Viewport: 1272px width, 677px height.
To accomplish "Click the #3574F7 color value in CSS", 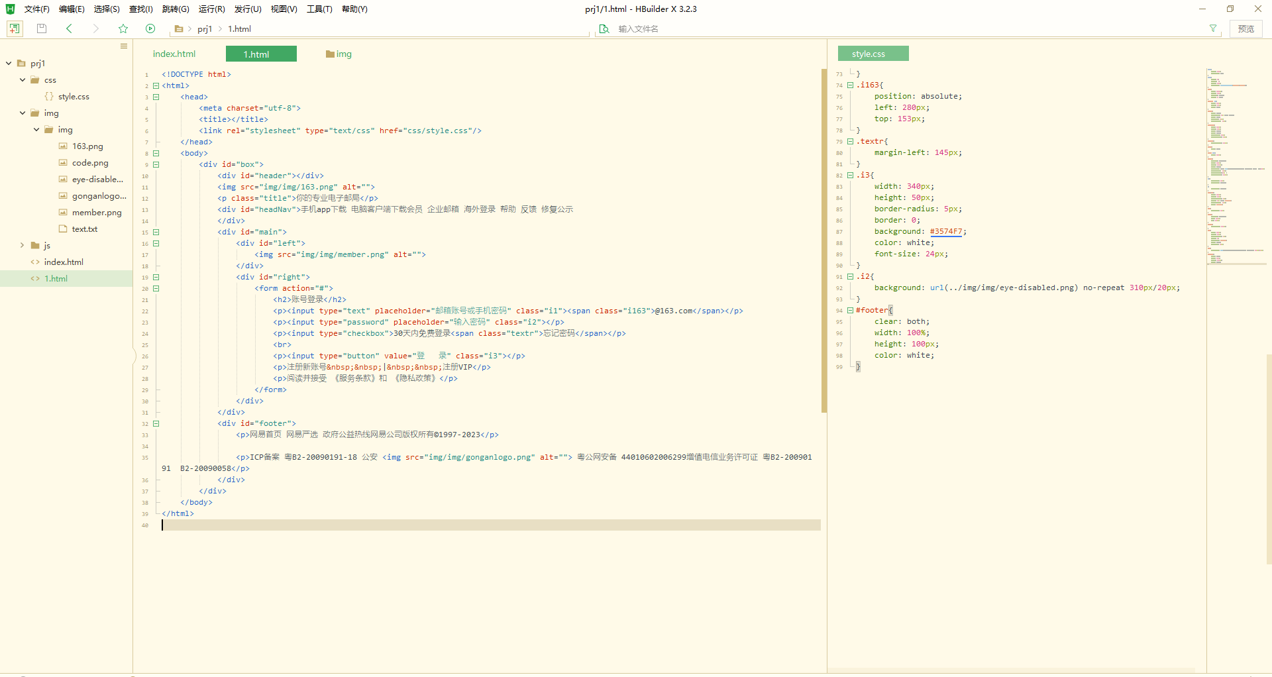I will [x=945, y=231].
